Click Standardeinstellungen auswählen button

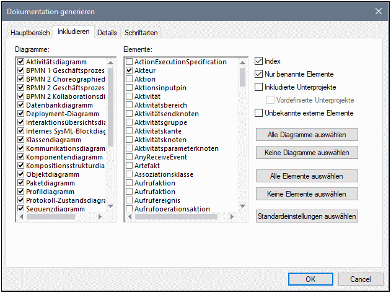(307, 216)
